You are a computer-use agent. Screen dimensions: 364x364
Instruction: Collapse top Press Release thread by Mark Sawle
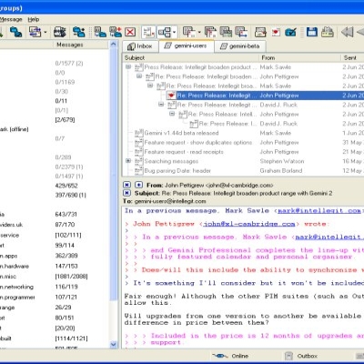(128, 66)
